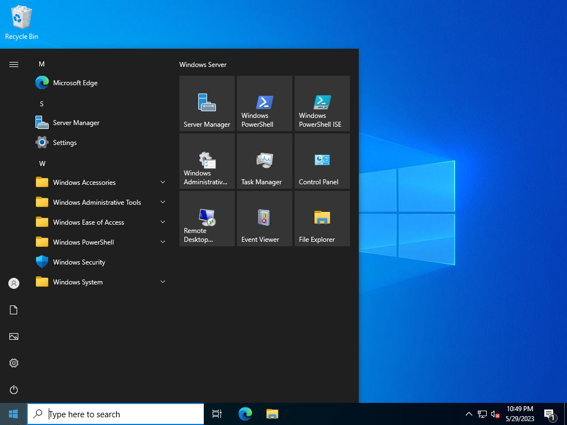Expand Windows System folder
Viewport: 567px width, 425px height.
101,282
